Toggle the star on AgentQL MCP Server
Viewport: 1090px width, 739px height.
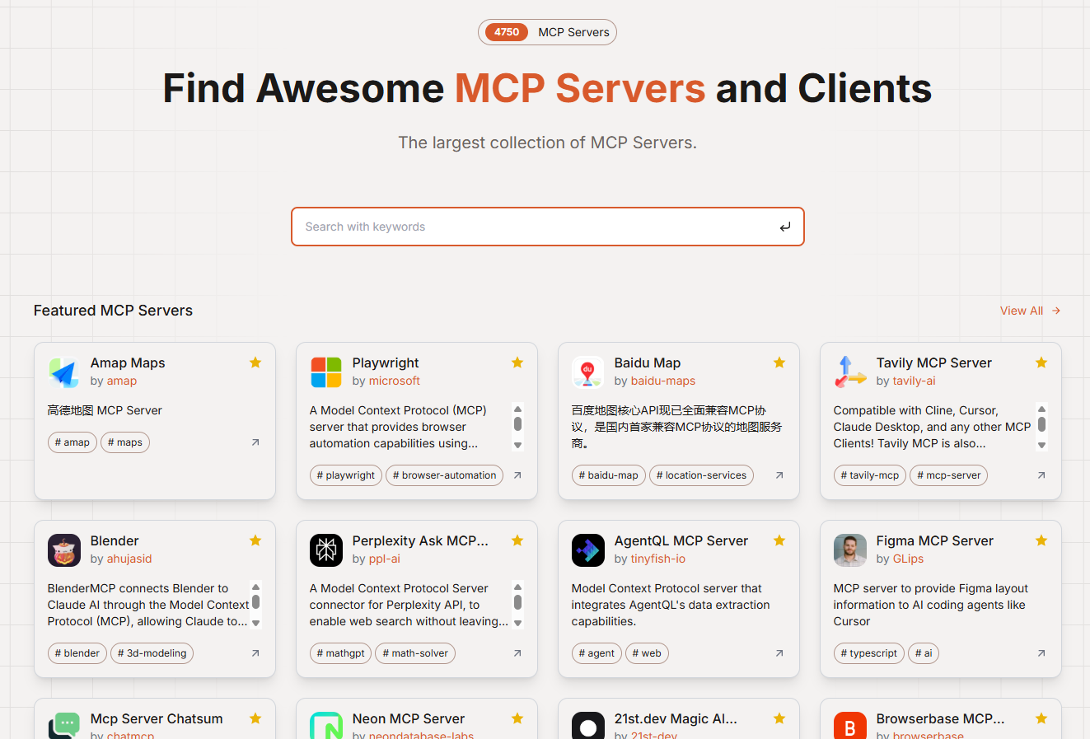(x=779, y=540)
